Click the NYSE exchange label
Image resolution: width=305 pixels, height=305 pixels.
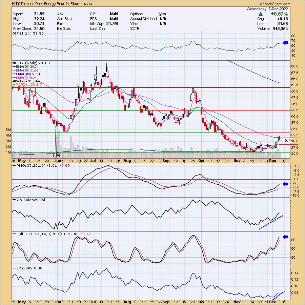(89, 4)
